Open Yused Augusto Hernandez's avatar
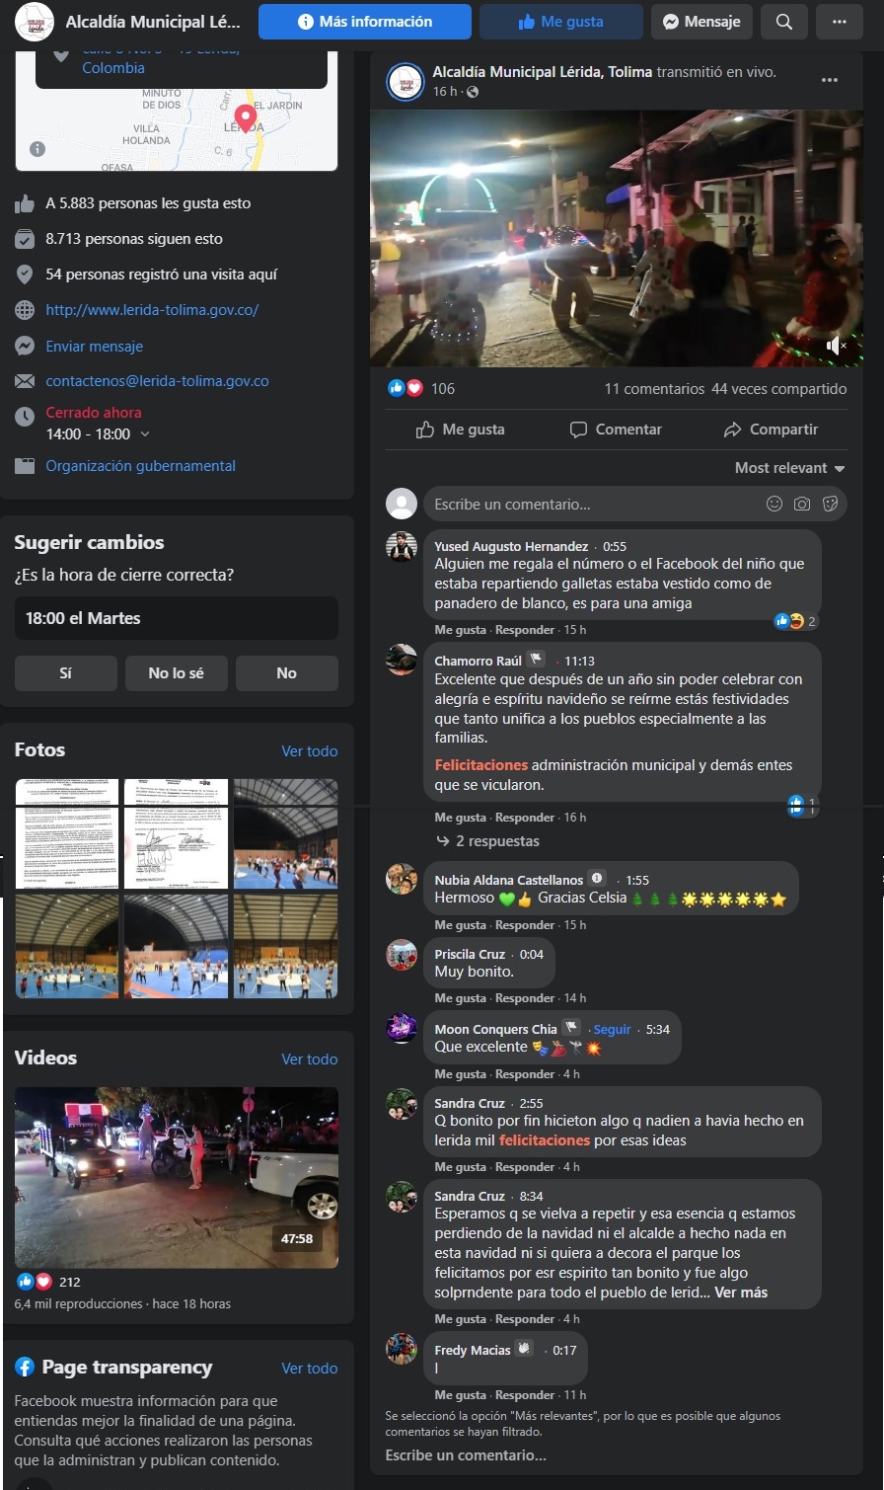Viewport: 884px width, 1490px height. [402, 547]
